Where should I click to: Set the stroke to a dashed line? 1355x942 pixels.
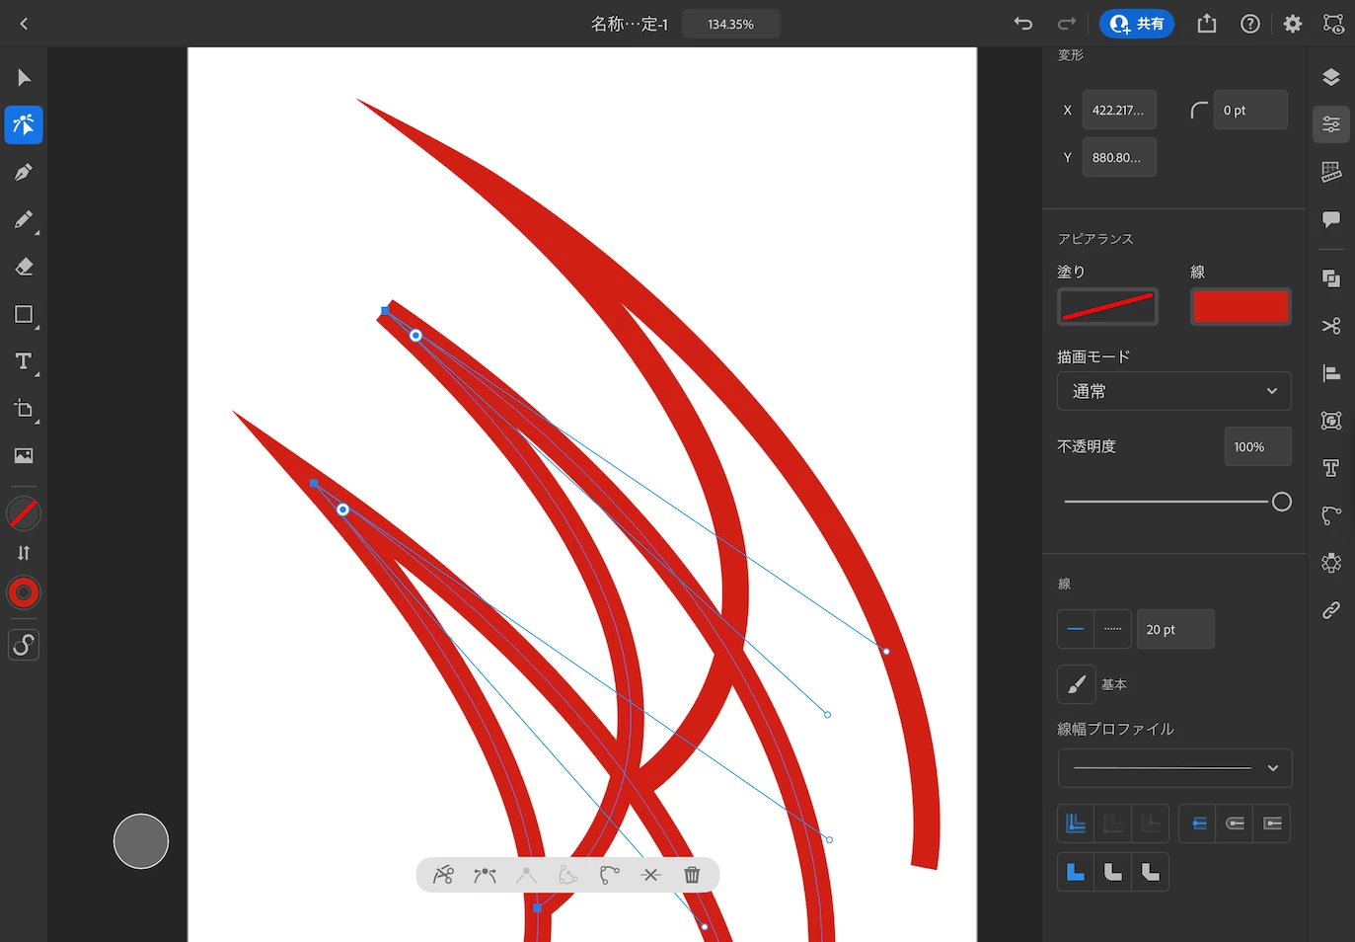click(x=1113, y=629)
